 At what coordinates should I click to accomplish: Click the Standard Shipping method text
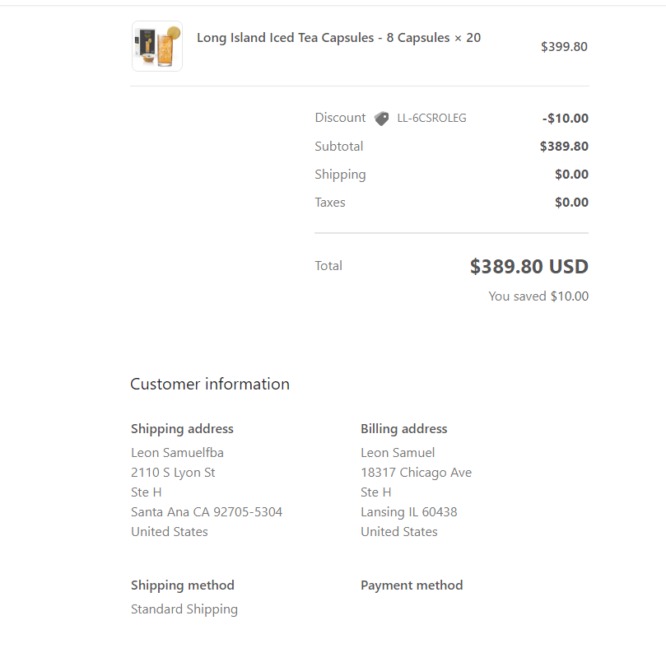pos(184,609)
